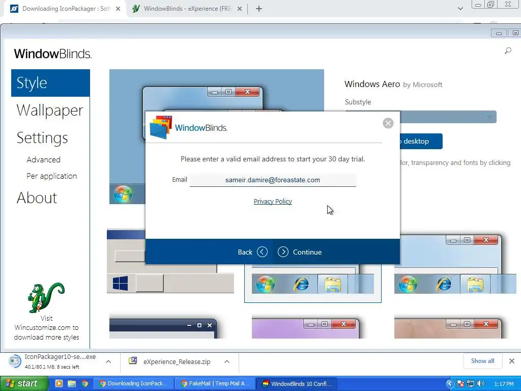521x391 pixels.
Task: Click the security alert flag tray icon
Action: point(460,384)
